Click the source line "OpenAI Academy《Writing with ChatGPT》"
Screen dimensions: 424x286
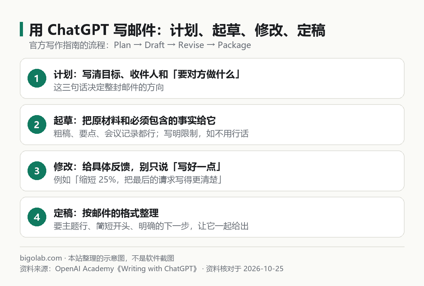click(128, 269)
